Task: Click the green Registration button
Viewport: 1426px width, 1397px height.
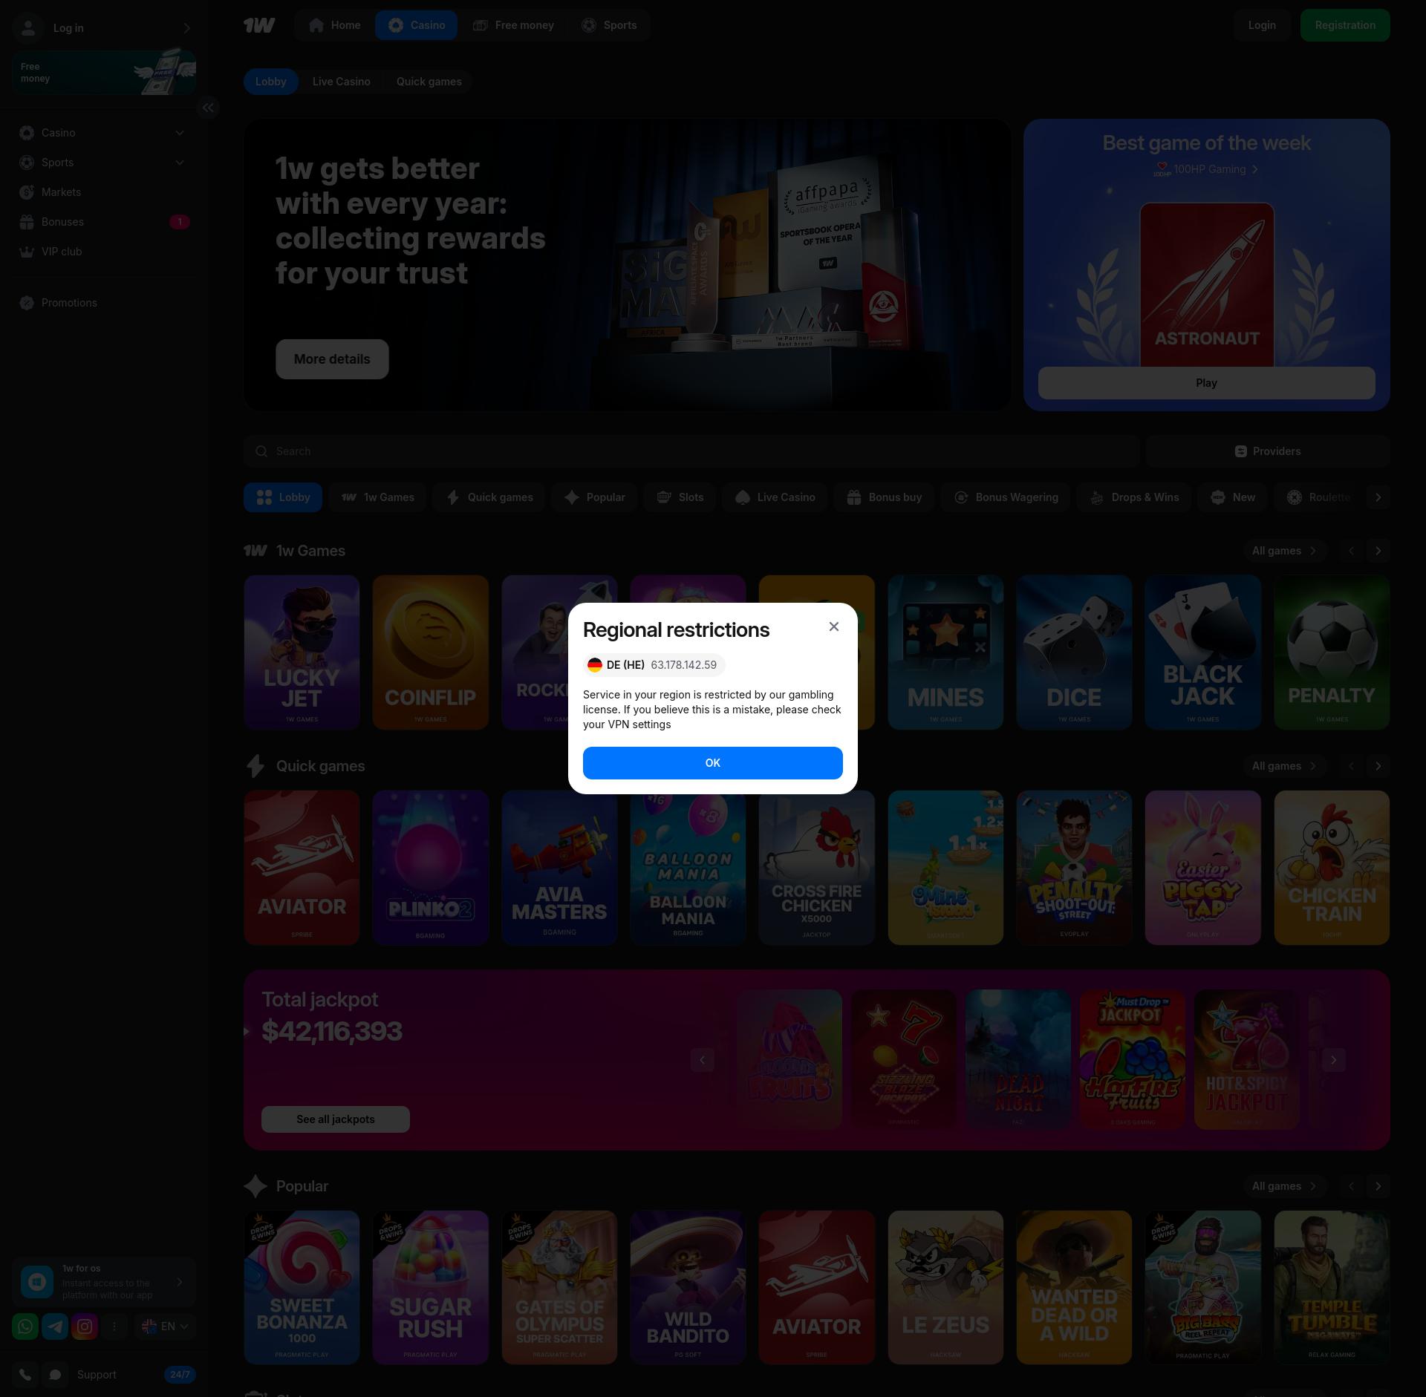Action: click(x=1344, y=25)
